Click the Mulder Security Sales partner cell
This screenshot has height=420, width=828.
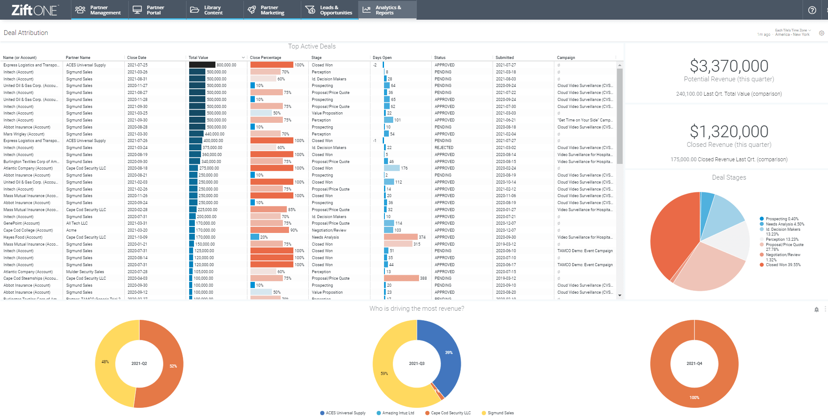click(85, 272)
